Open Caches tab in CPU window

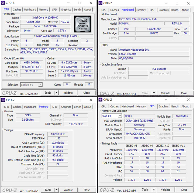17,9
